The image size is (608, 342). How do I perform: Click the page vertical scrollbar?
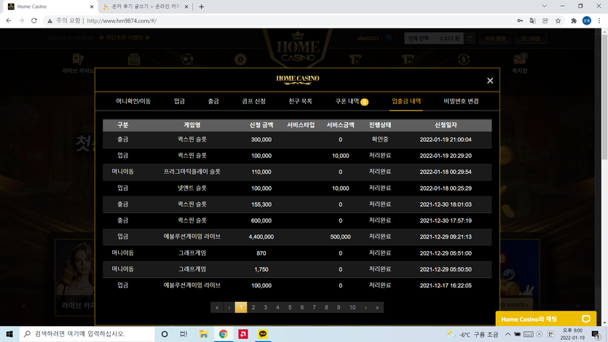pyautogui.click(x=604, y=97)
